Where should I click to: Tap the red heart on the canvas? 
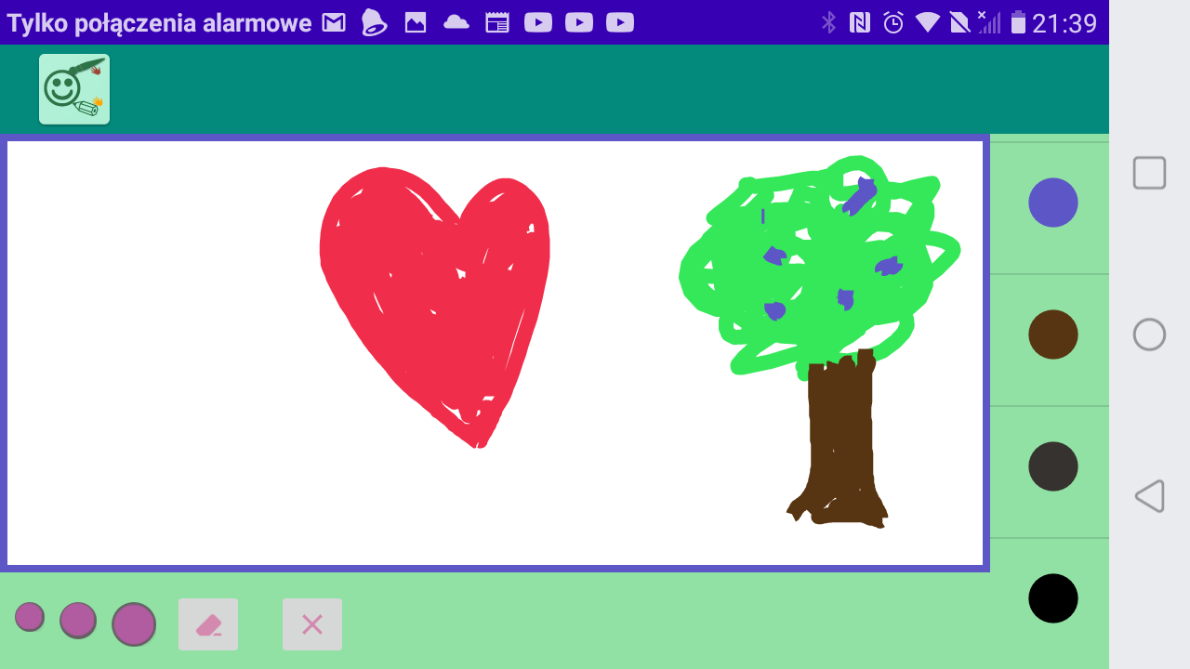[435, 297]
